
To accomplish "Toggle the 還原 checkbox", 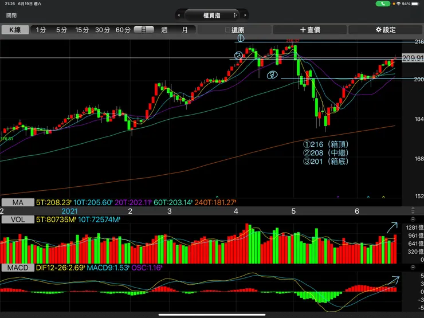I will click(x=227, y=30).
